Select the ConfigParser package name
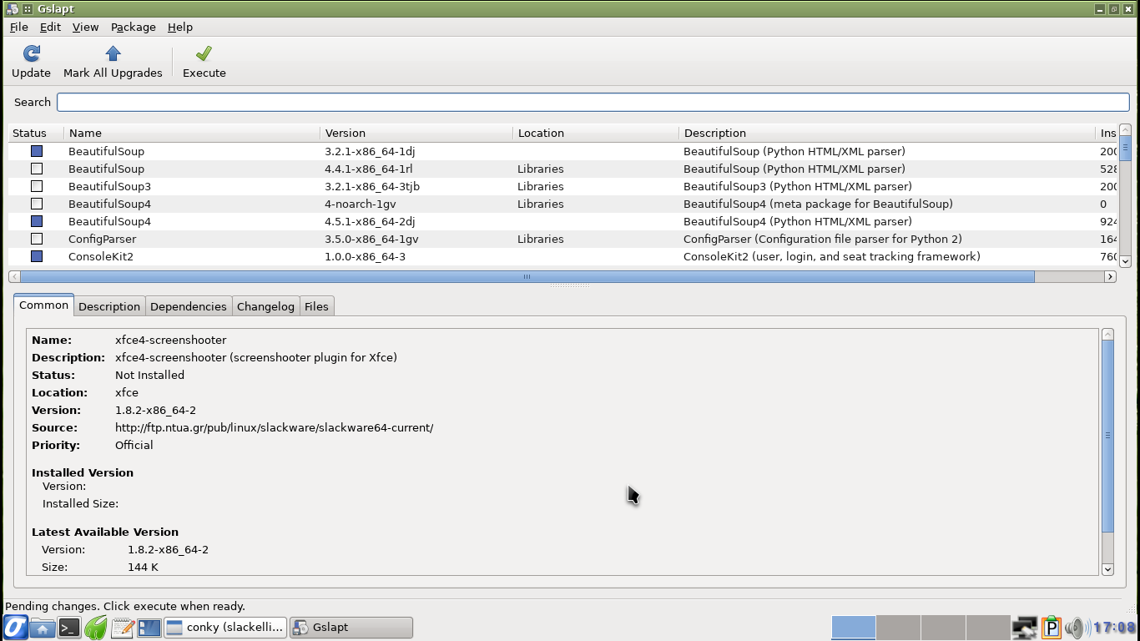The height and width of the screenshot is (641, 1140). pos(102,239)
